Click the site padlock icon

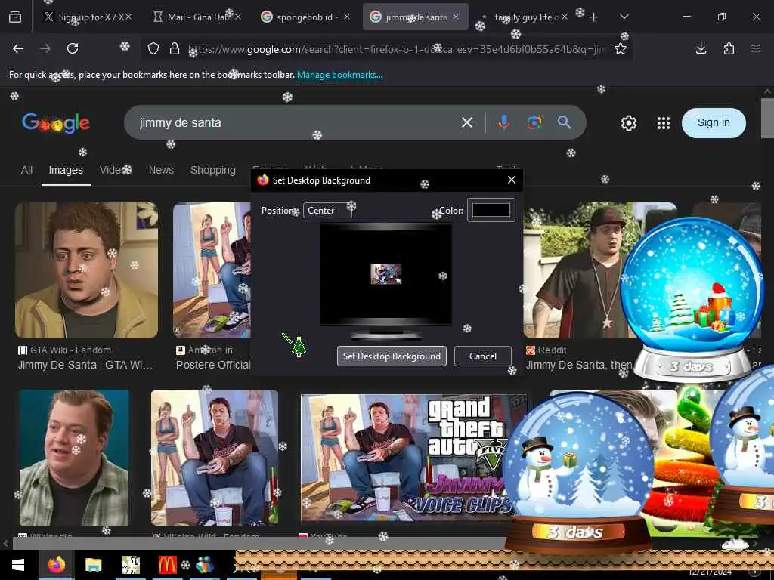(175, 48)
